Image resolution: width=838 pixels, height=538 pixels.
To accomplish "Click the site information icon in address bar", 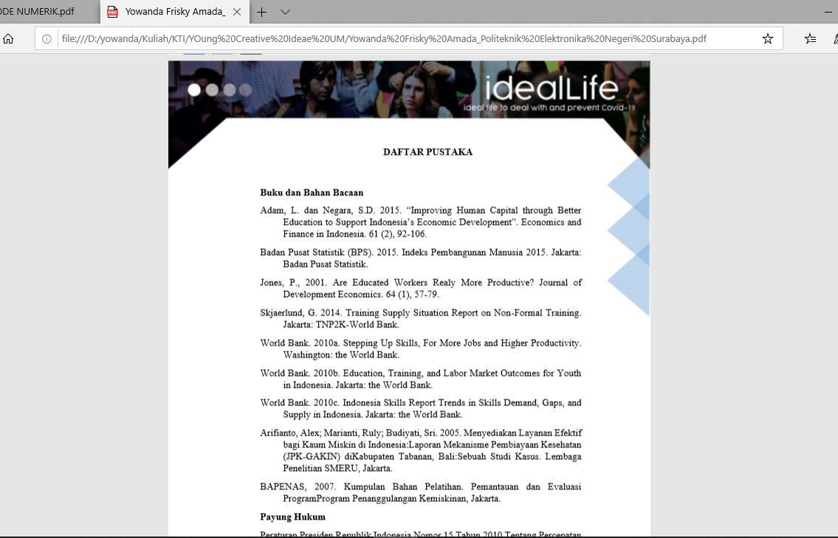I will (x=47, y=39).
